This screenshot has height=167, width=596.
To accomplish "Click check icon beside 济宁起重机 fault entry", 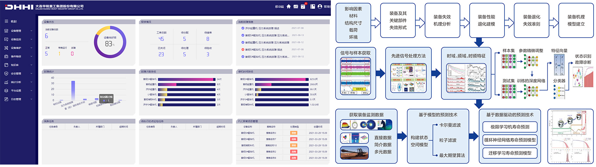I will point(243,28).
